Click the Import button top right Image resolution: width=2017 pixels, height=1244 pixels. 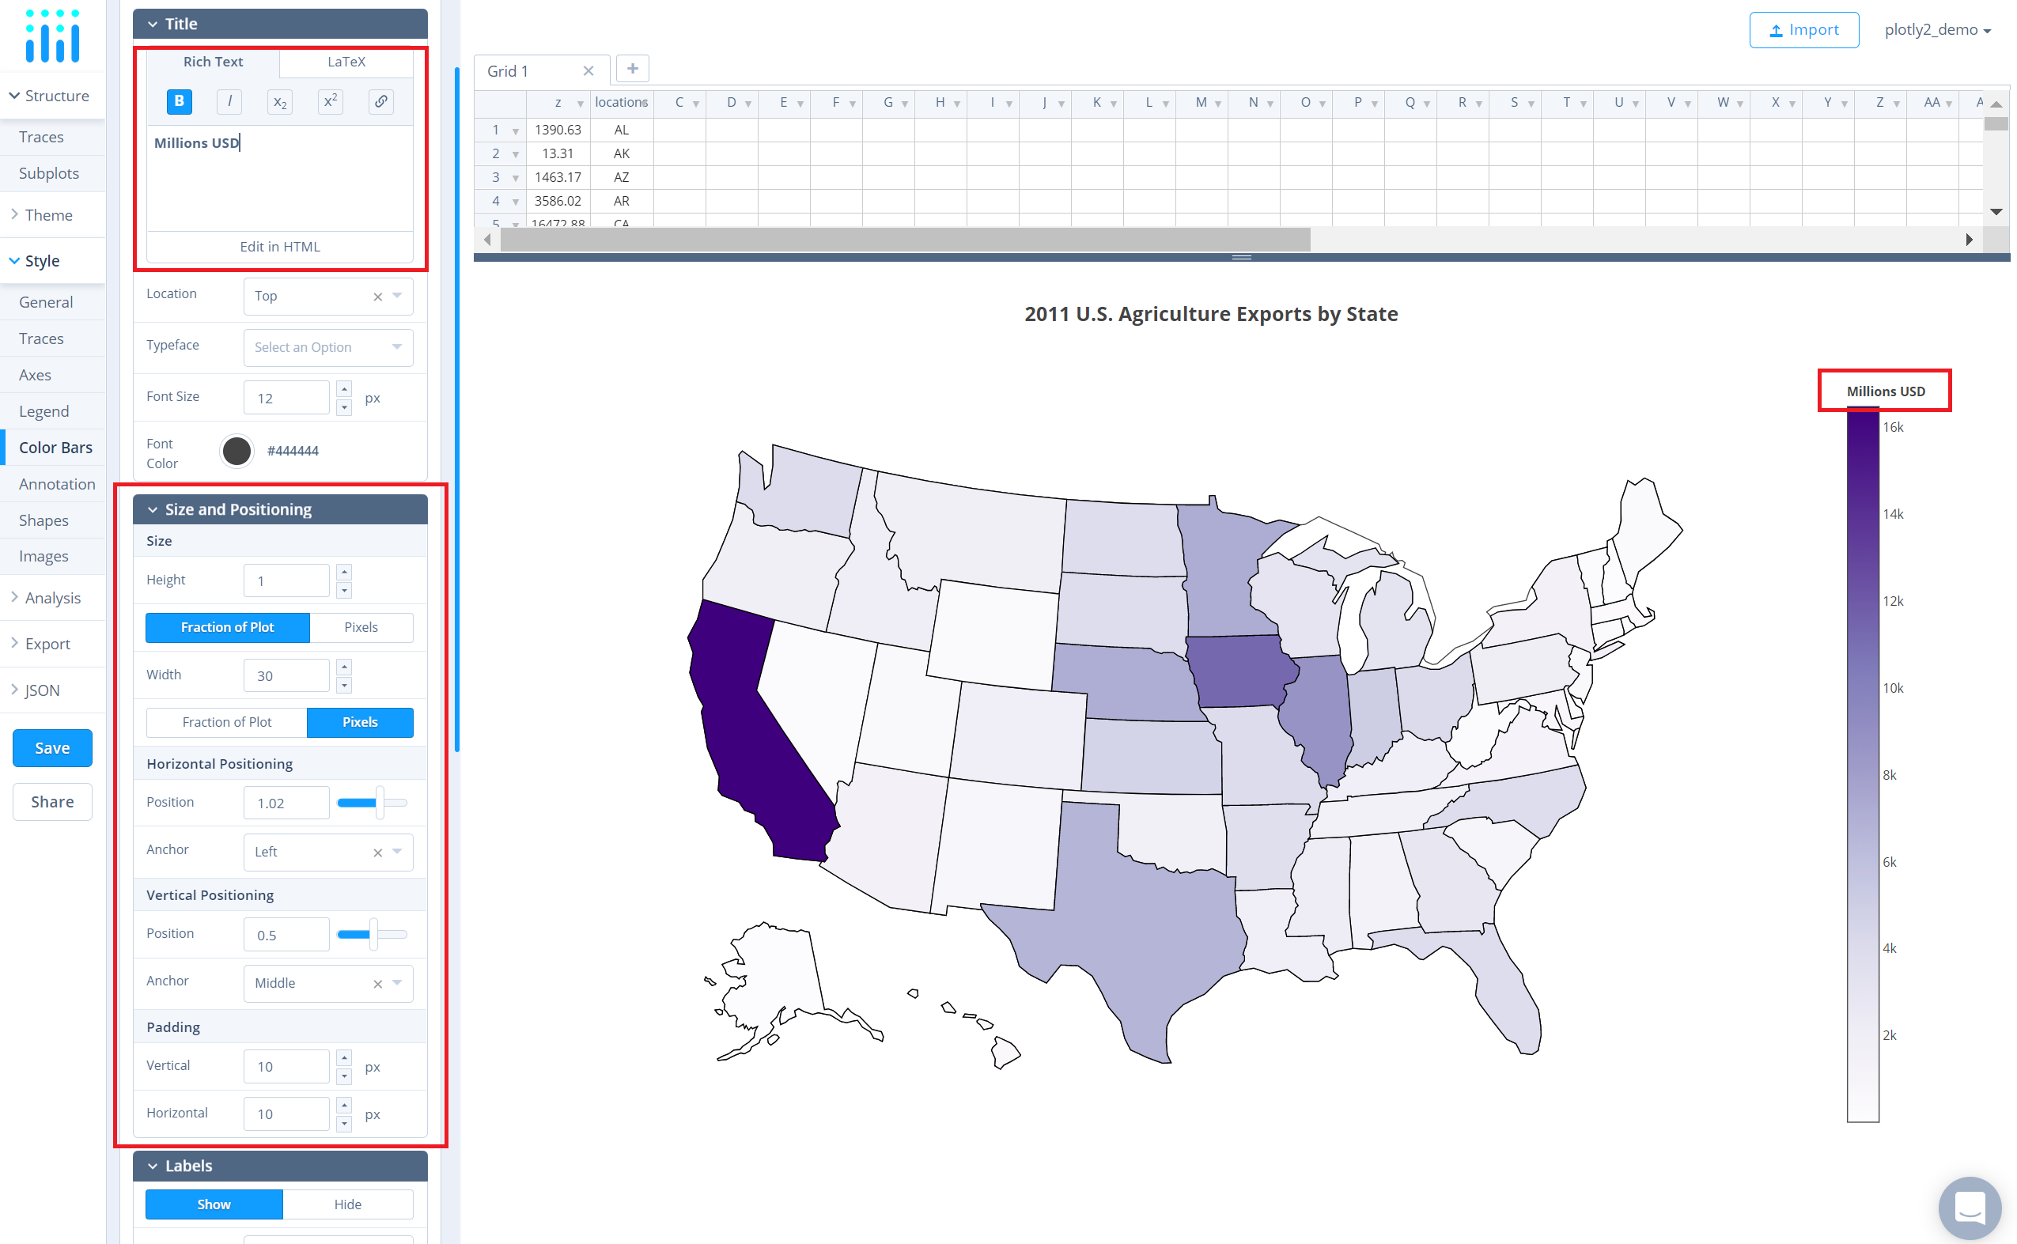tap(1803, 28)
